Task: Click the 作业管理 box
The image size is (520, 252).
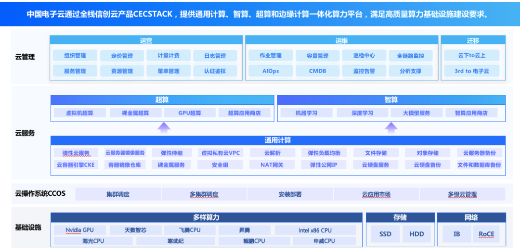Action: (x=271, y=56)
